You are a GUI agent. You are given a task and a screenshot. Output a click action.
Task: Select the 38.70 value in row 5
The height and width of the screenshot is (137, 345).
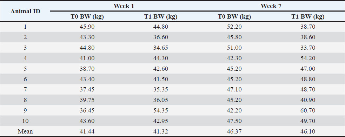[87, 69]
